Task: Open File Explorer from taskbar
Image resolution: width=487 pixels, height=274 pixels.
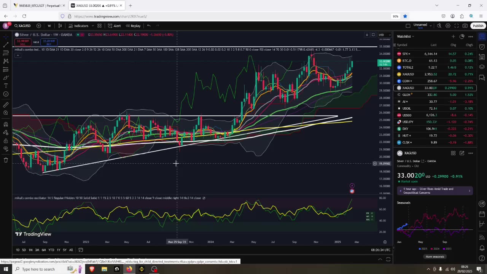Action: tap(104, 269)
